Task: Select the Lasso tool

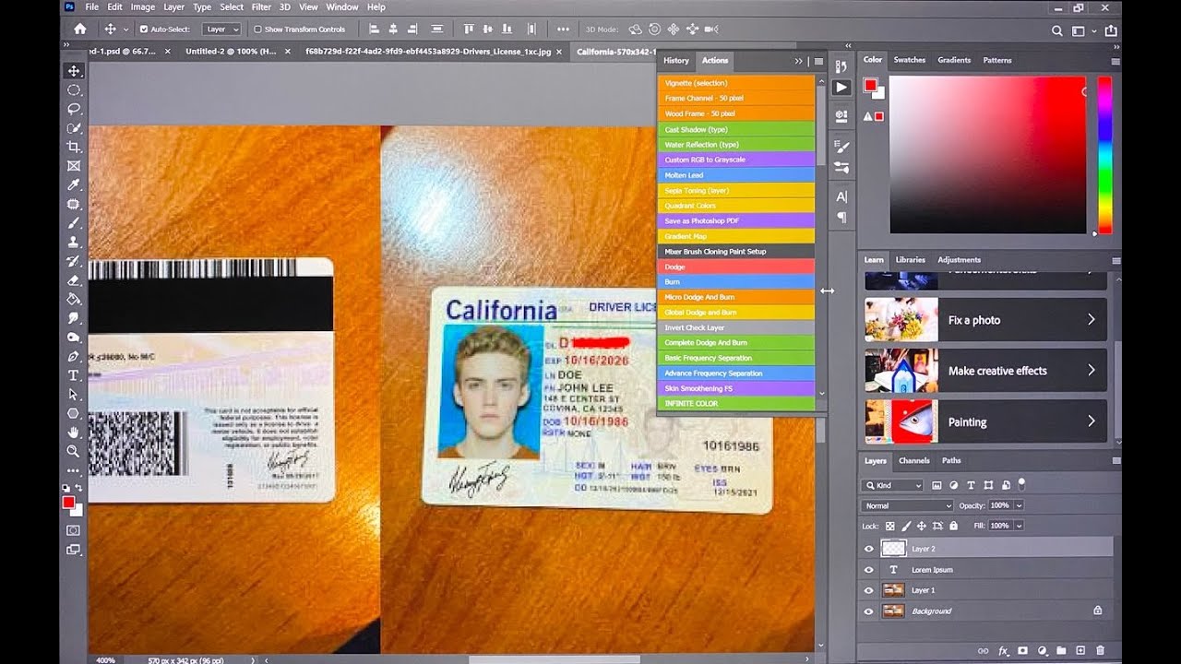Action: [74, 109]
